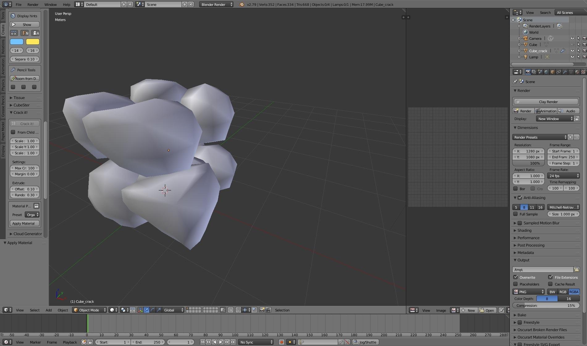This screenshot has width=587, height=346.
Task: Toggle Lamp visibility eye in outliner
Action: click(x=572, y=57)
